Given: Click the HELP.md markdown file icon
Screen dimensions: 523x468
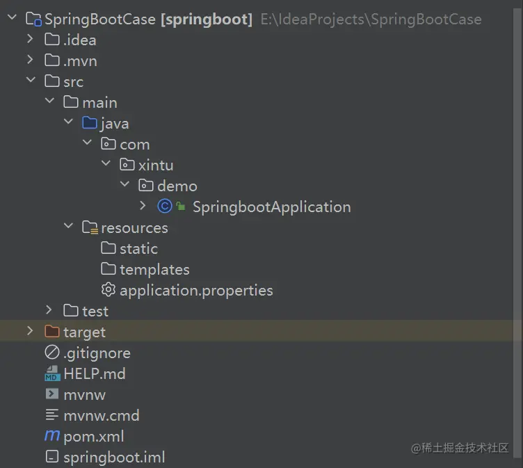Looking at the screenshot, I should coord(52,373).
